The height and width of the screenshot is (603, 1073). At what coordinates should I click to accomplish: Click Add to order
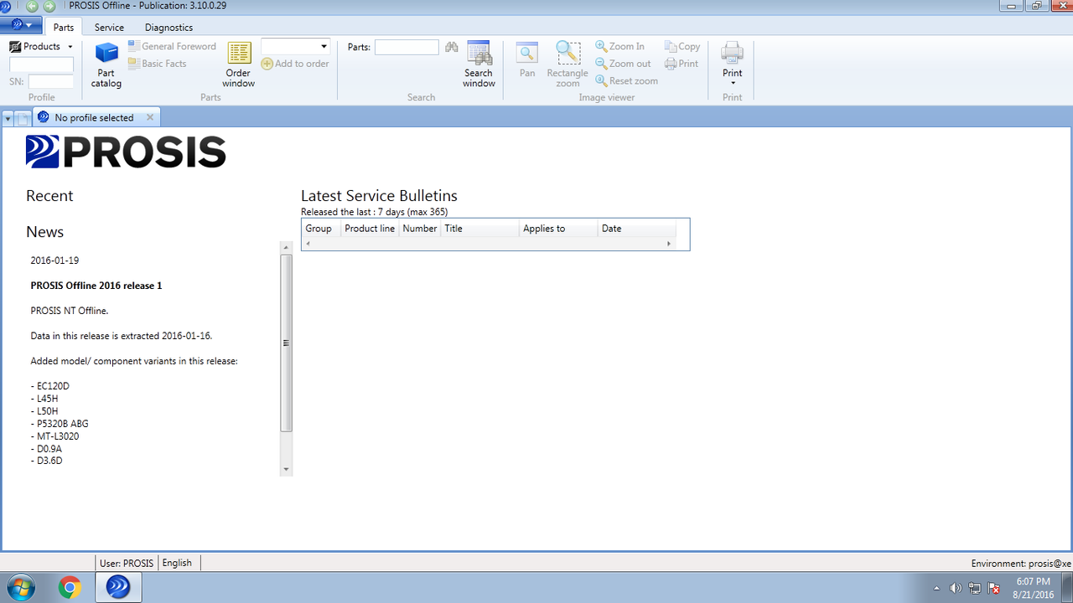click(x=295, y=64)
